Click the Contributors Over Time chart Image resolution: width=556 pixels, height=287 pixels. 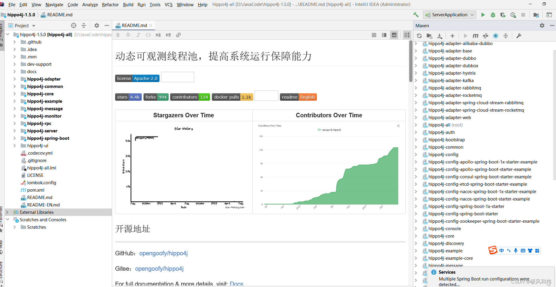(x=329, y=167)
